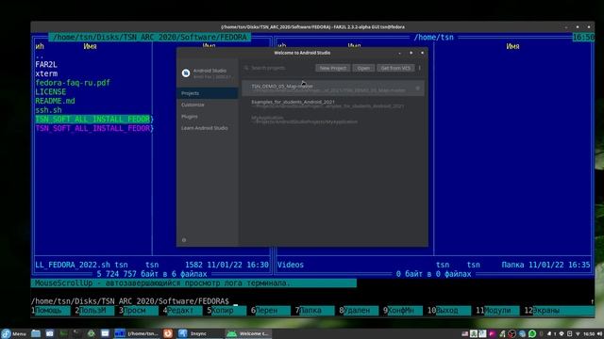Click F12 Экраны in the key bar

[x=559, y=311]
